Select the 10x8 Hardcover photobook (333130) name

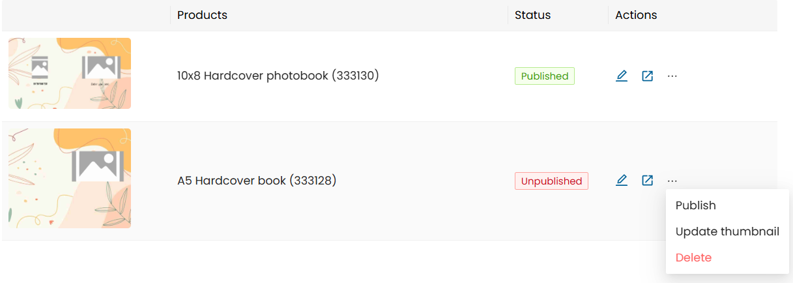point(278,76)
